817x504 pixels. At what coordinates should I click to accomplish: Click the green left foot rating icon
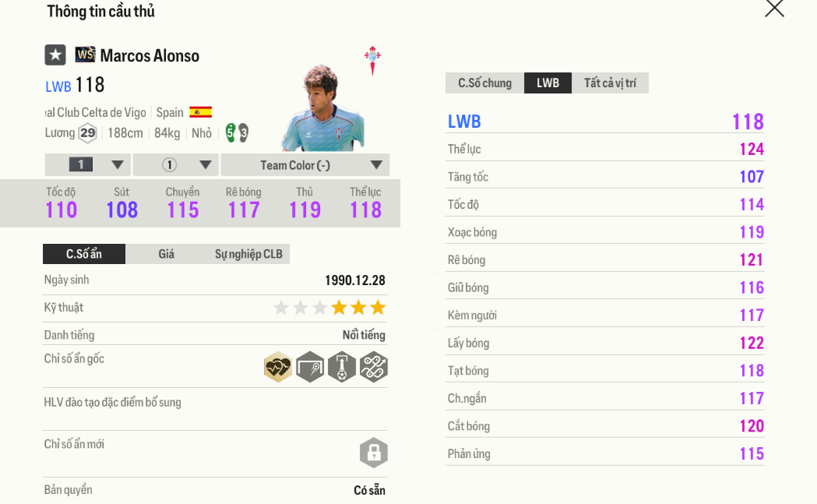[x=231, y=132]
